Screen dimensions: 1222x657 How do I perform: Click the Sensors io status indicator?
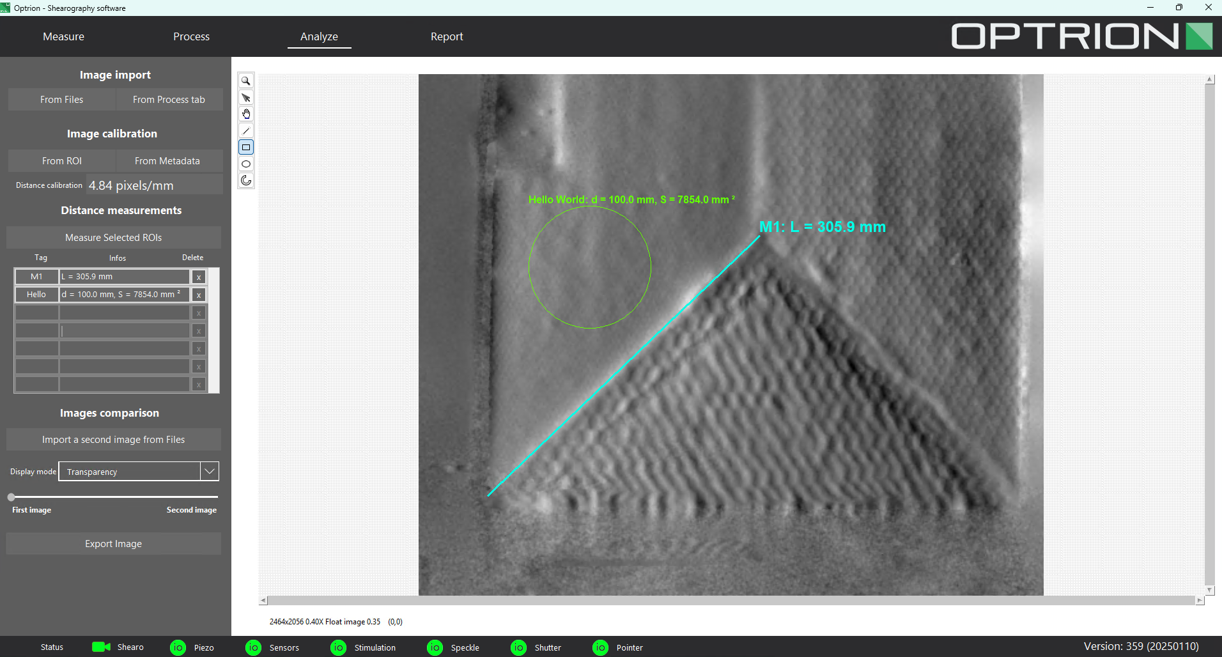coord(253,647)
